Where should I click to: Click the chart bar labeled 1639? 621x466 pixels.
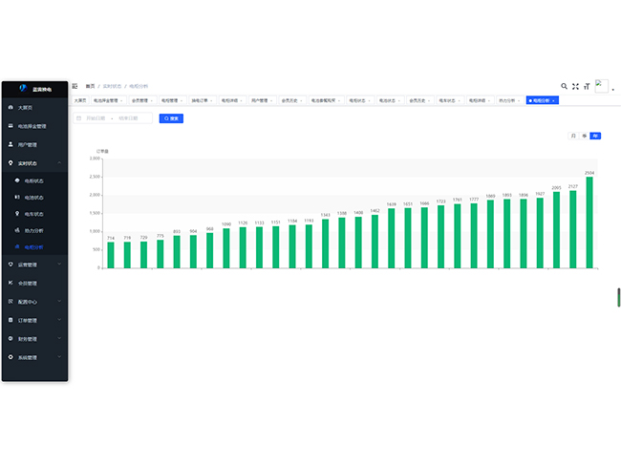[392, 239]
